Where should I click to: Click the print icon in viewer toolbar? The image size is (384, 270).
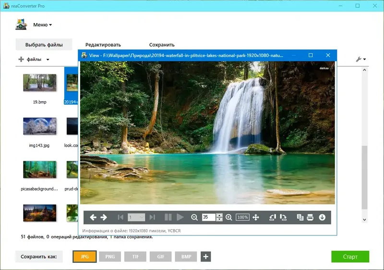tap(310, 217)
